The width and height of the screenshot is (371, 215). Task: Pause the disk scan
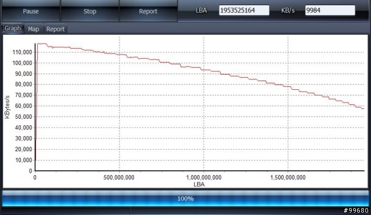pos(31,11)
